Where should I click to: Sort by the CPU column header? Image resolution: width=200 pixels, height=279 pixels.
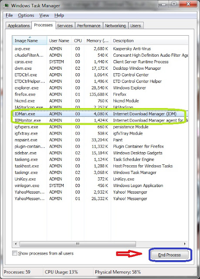(78, 41)
